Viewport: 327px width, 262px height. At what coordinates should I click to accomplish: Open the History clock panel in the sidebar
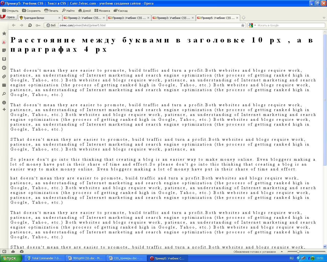pyautogui.click(x=4, y=68)
